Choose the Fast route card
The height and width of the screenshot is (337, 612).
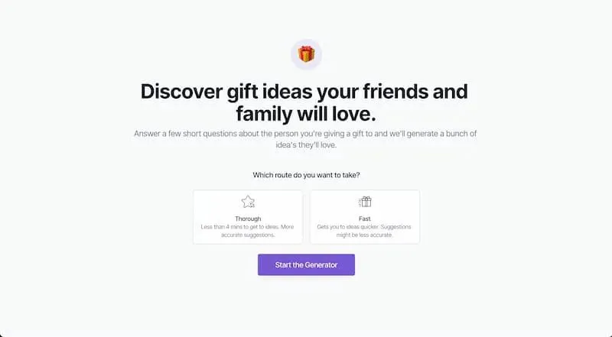(365, 217)
